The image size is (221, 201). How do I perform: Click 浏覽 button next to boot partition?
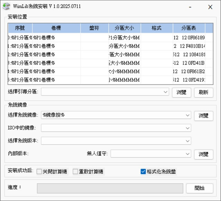click(182, 92)
